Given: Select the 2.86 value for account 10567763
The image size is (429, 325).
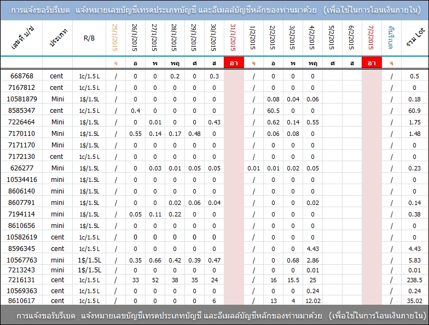Looking at the screenshot, I should coord(313,260).
